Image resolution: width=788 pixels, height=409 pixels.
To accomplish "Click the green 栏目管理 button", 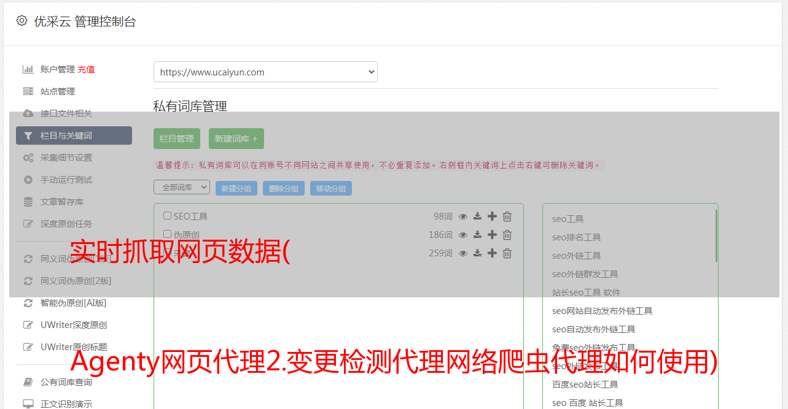I will (177, 139).
